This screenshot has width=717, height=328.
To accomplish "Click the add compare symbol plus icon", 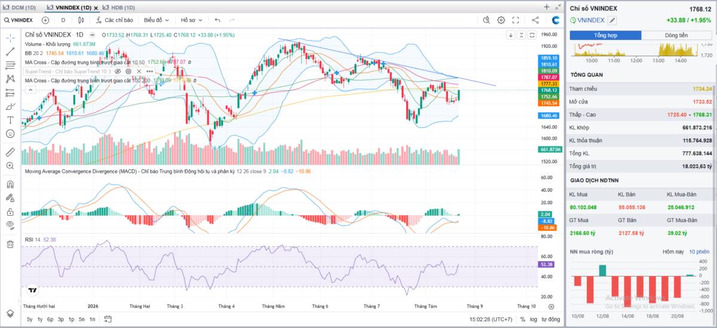I will [x=45, y=20].
